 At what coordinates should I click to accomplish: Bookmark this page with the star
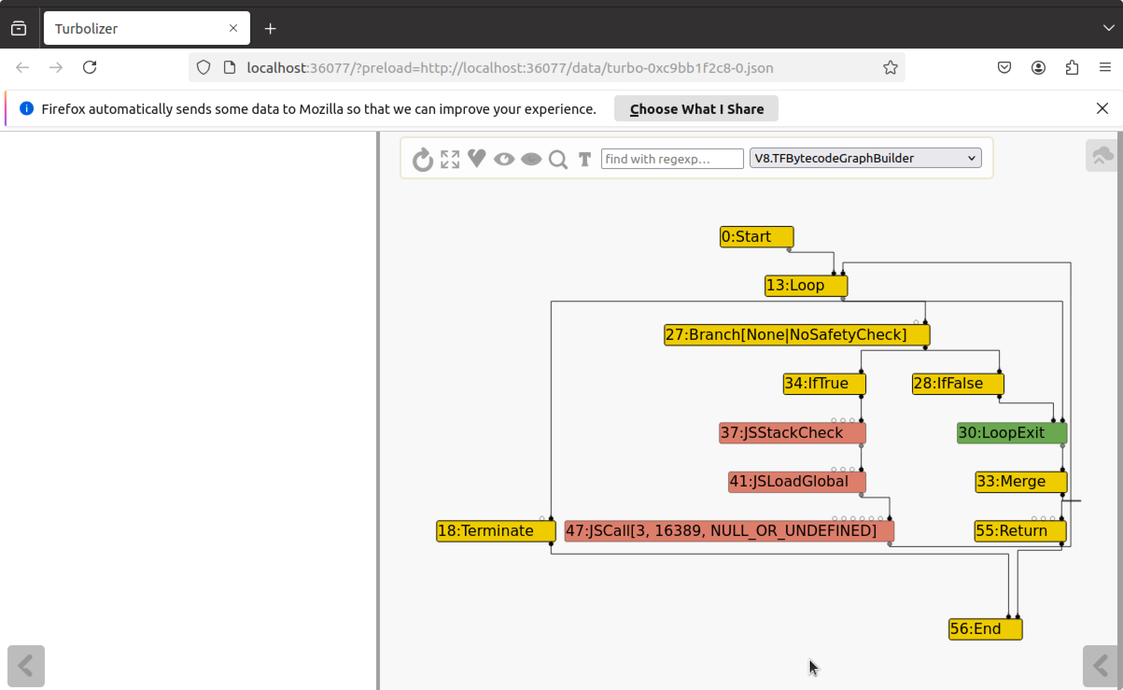[890, 68]
